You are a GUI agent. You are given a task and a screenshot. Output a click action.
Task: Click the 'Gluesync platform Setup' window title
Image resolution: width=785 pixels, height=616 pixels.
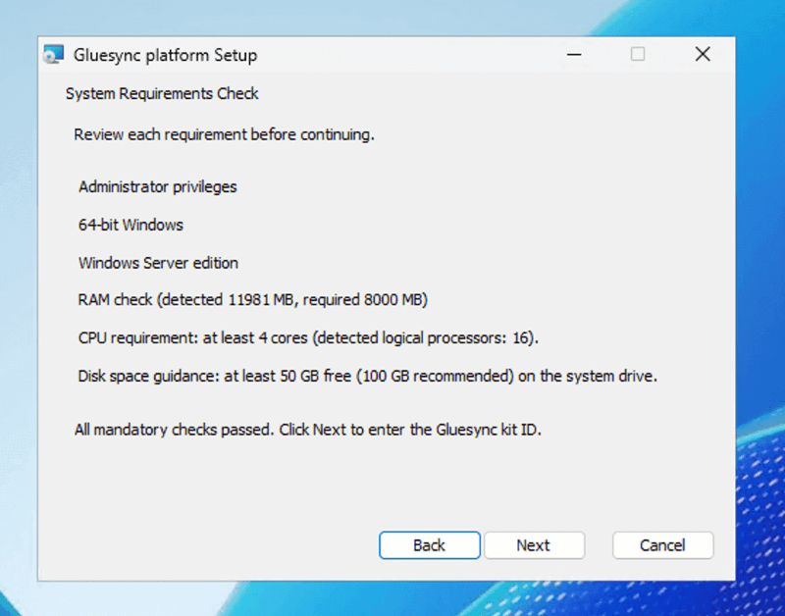coord(165,55)
